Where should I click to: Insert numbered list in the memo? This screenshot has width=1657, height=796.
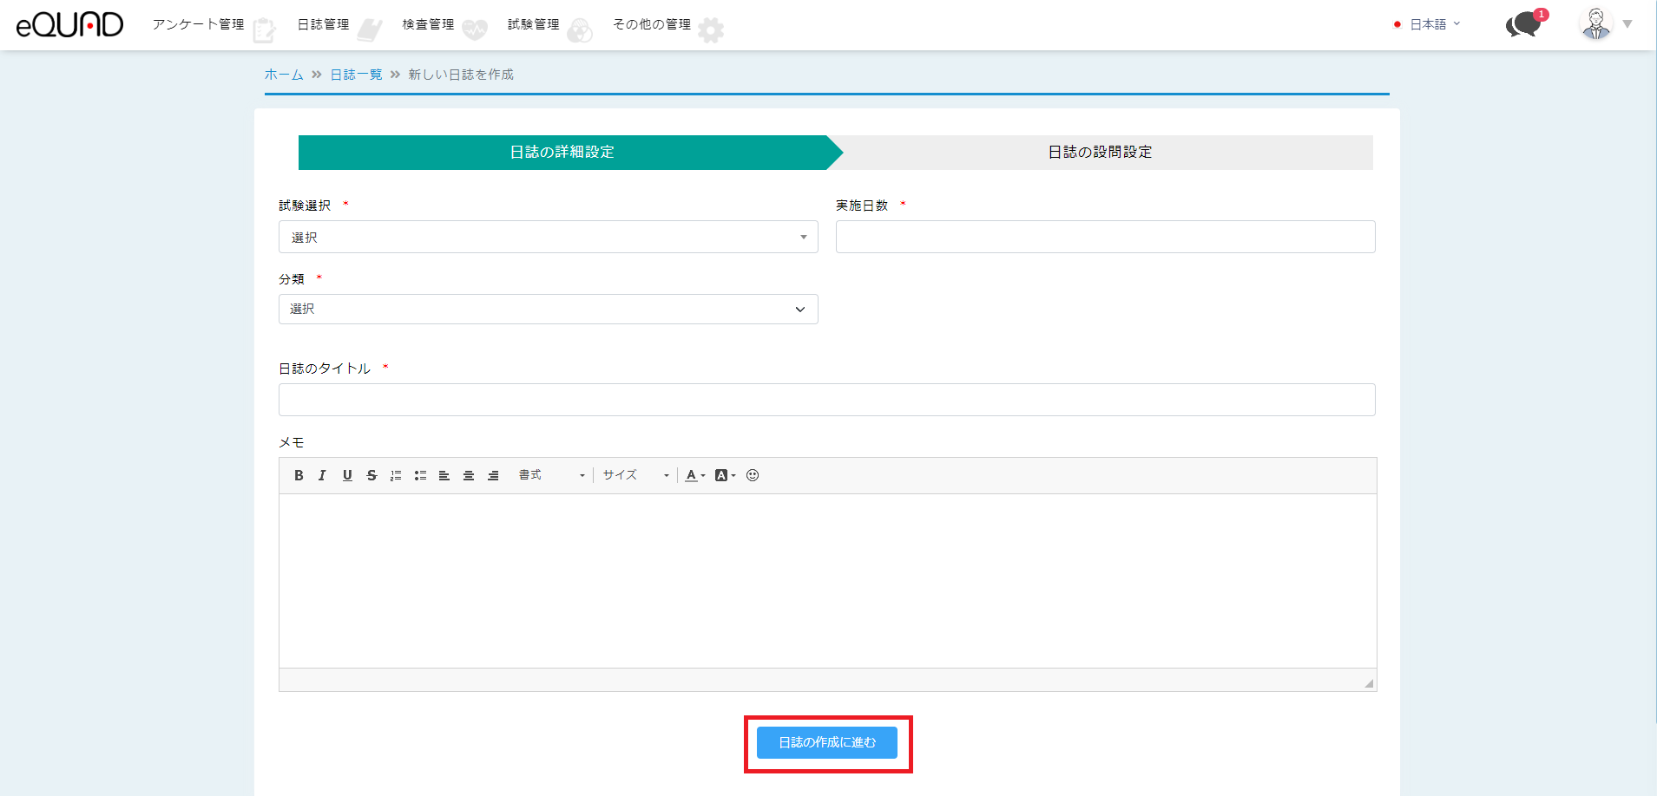pos(396,475)
